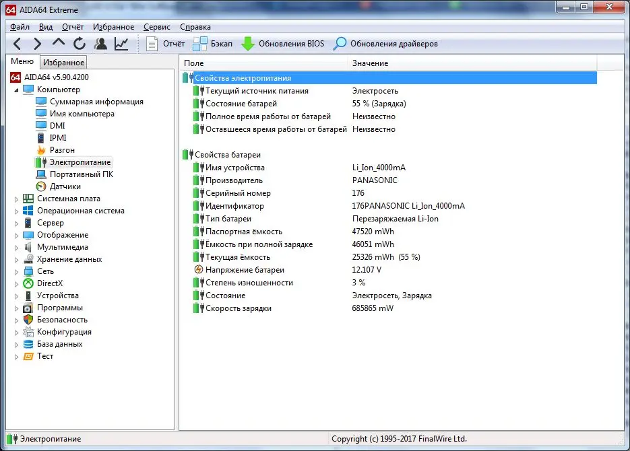This screenshot has height=451, width=630.
Task: Click the Безопасность shield icon
Action: click(x=28, y=320)
